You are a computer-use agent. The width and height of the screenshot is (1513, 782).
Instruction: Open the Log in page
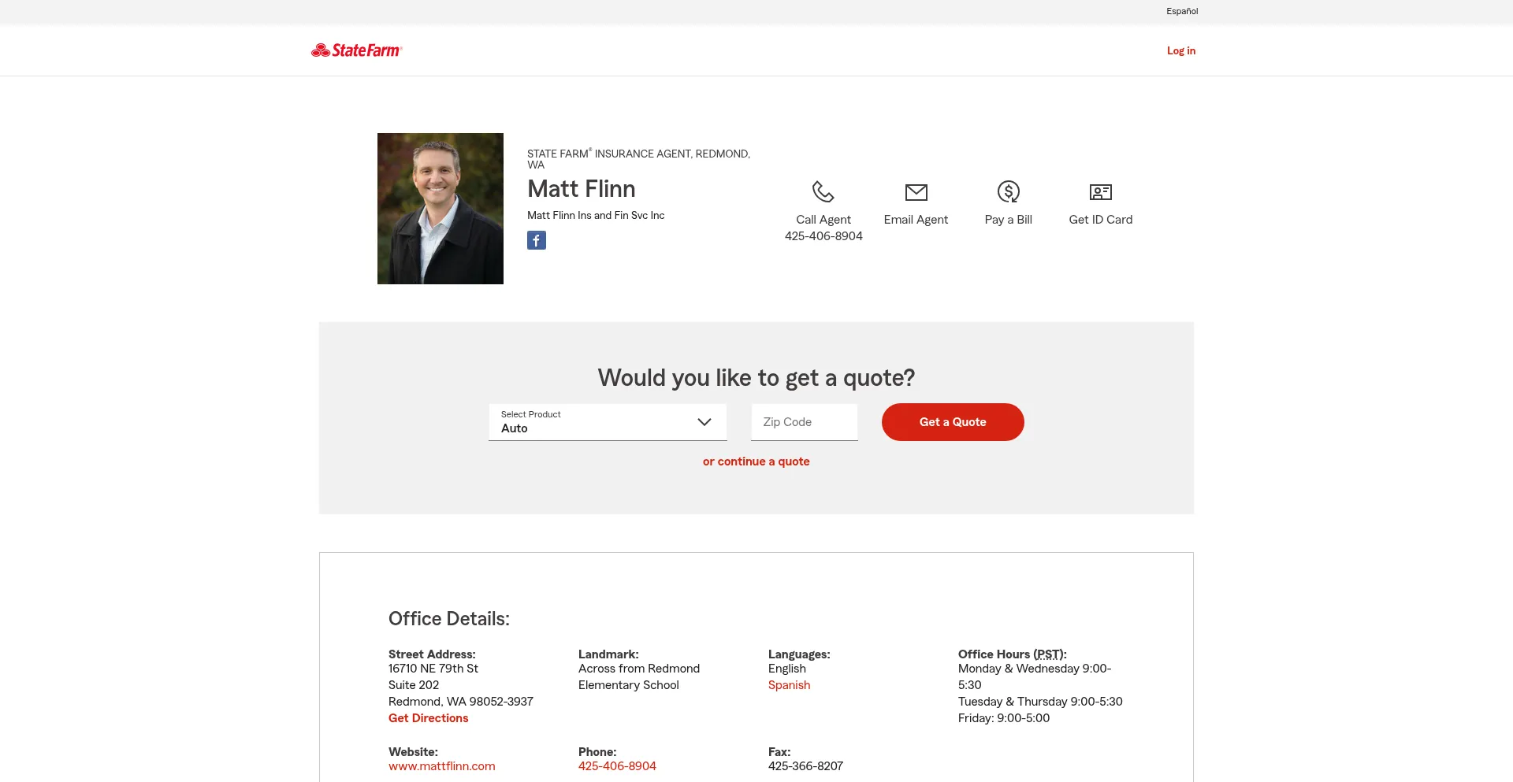pos(1180,50)
